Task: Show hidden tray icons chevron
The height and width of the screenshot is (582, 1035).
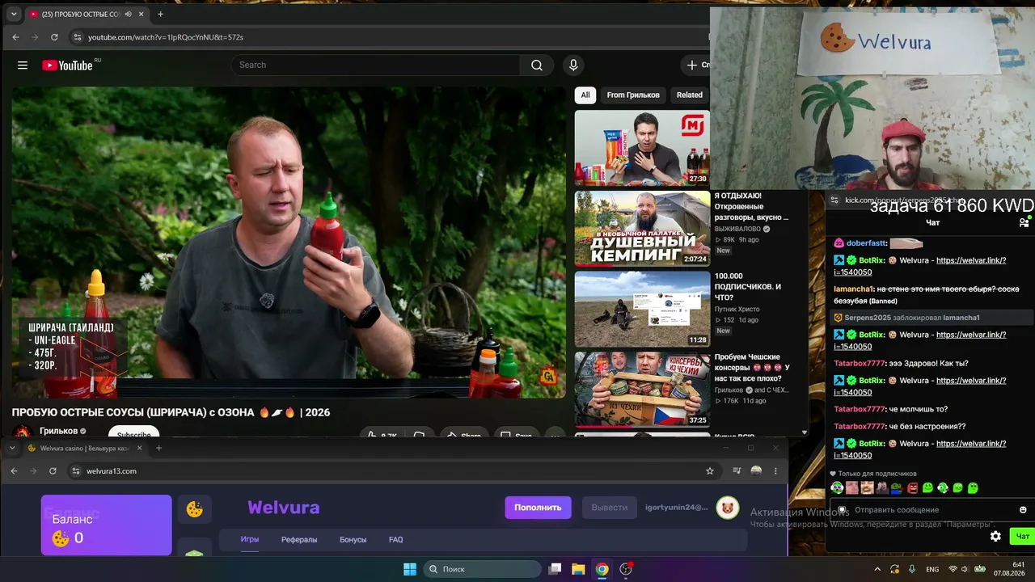Action: pyautogui.click(x=877, y=569)
